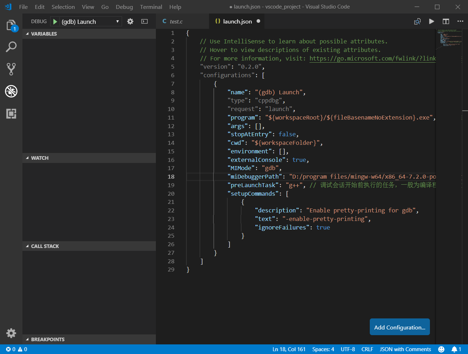Click the minimap code overview
Viewport: 468px width, 354px height.
point(450,39)
